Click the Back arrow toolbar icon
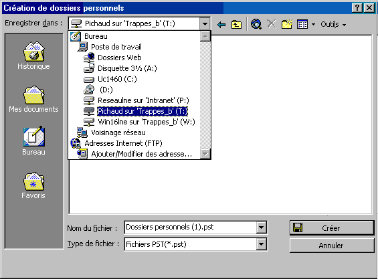 221,24
